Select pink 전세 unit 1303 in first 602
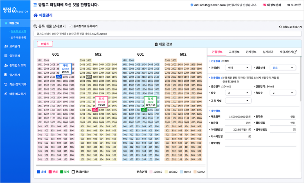Image resolution: width=304 pixels, height=183 pixels. [x=95, y=110]
